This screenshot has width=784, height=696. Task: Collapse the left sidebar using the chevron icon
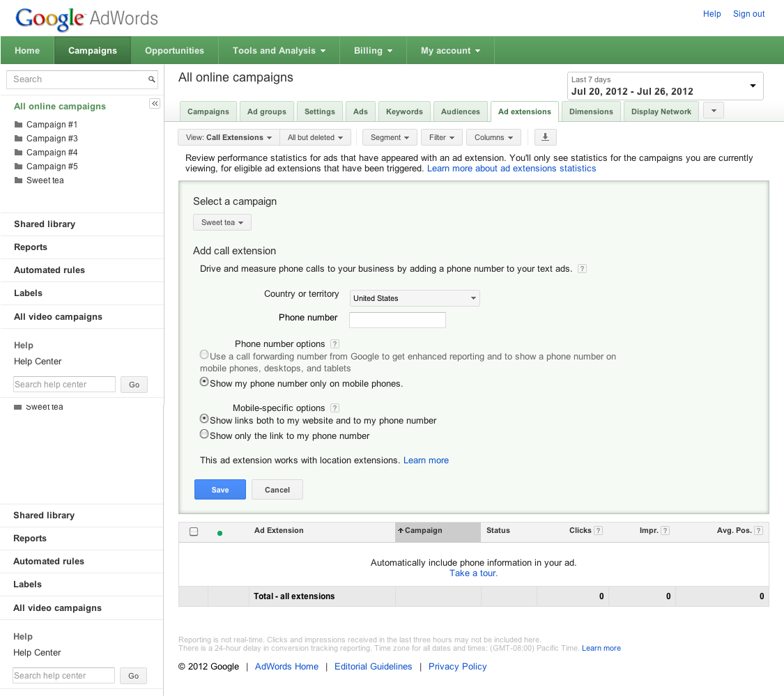click(155, 104)
